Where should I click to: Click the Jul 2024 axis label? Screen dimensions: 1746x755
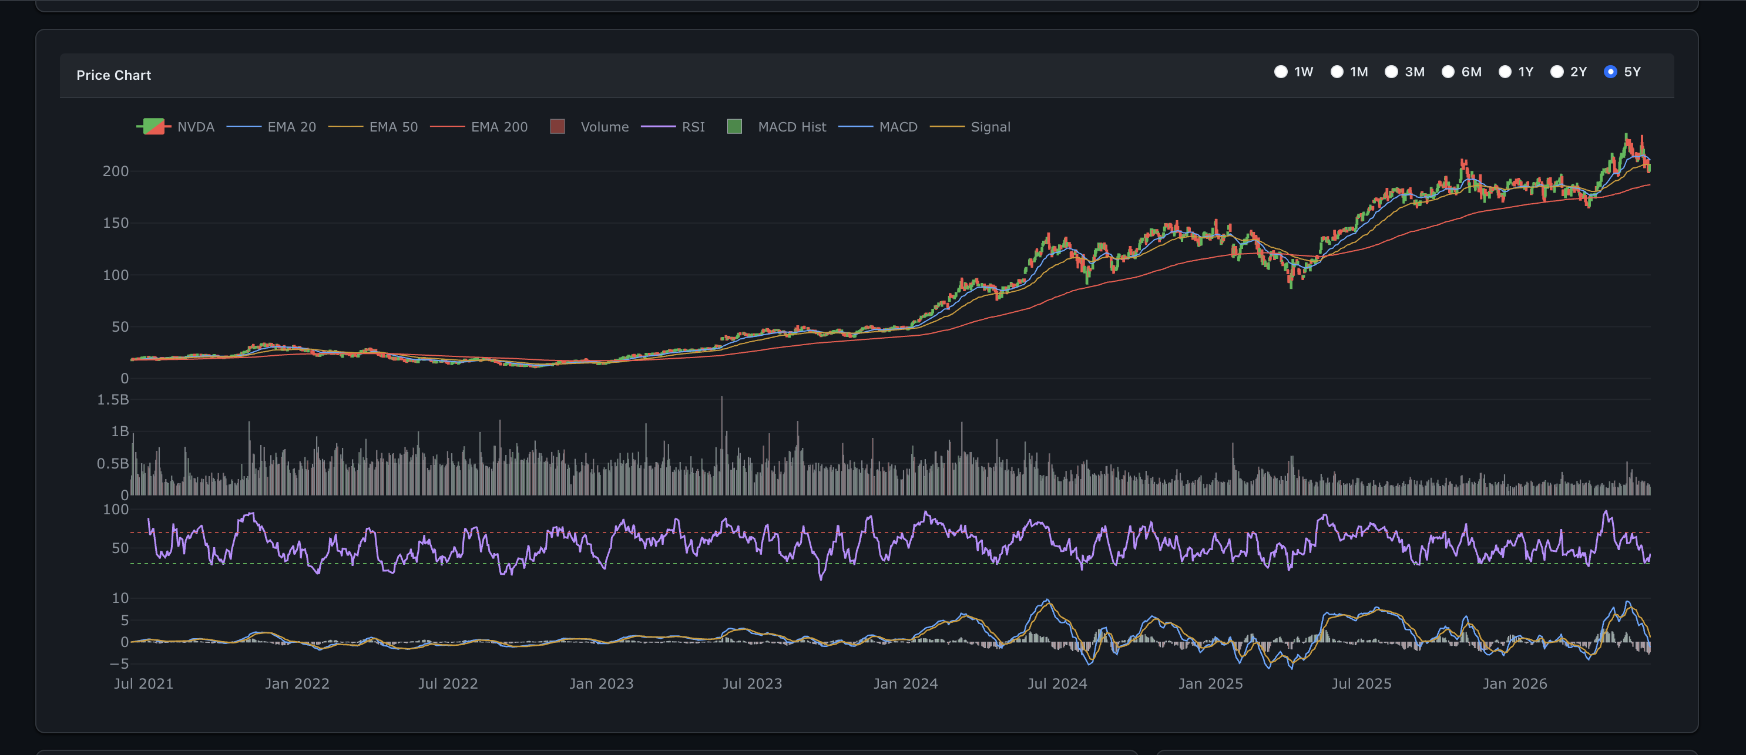point(1057,683)
